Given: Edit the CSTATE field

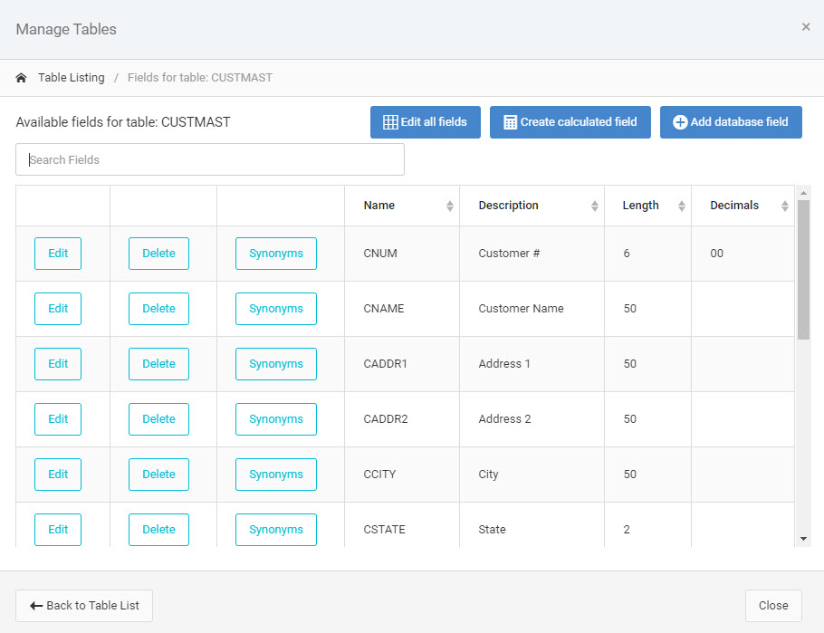Looking at the screenshot, I should pos(58,530).
